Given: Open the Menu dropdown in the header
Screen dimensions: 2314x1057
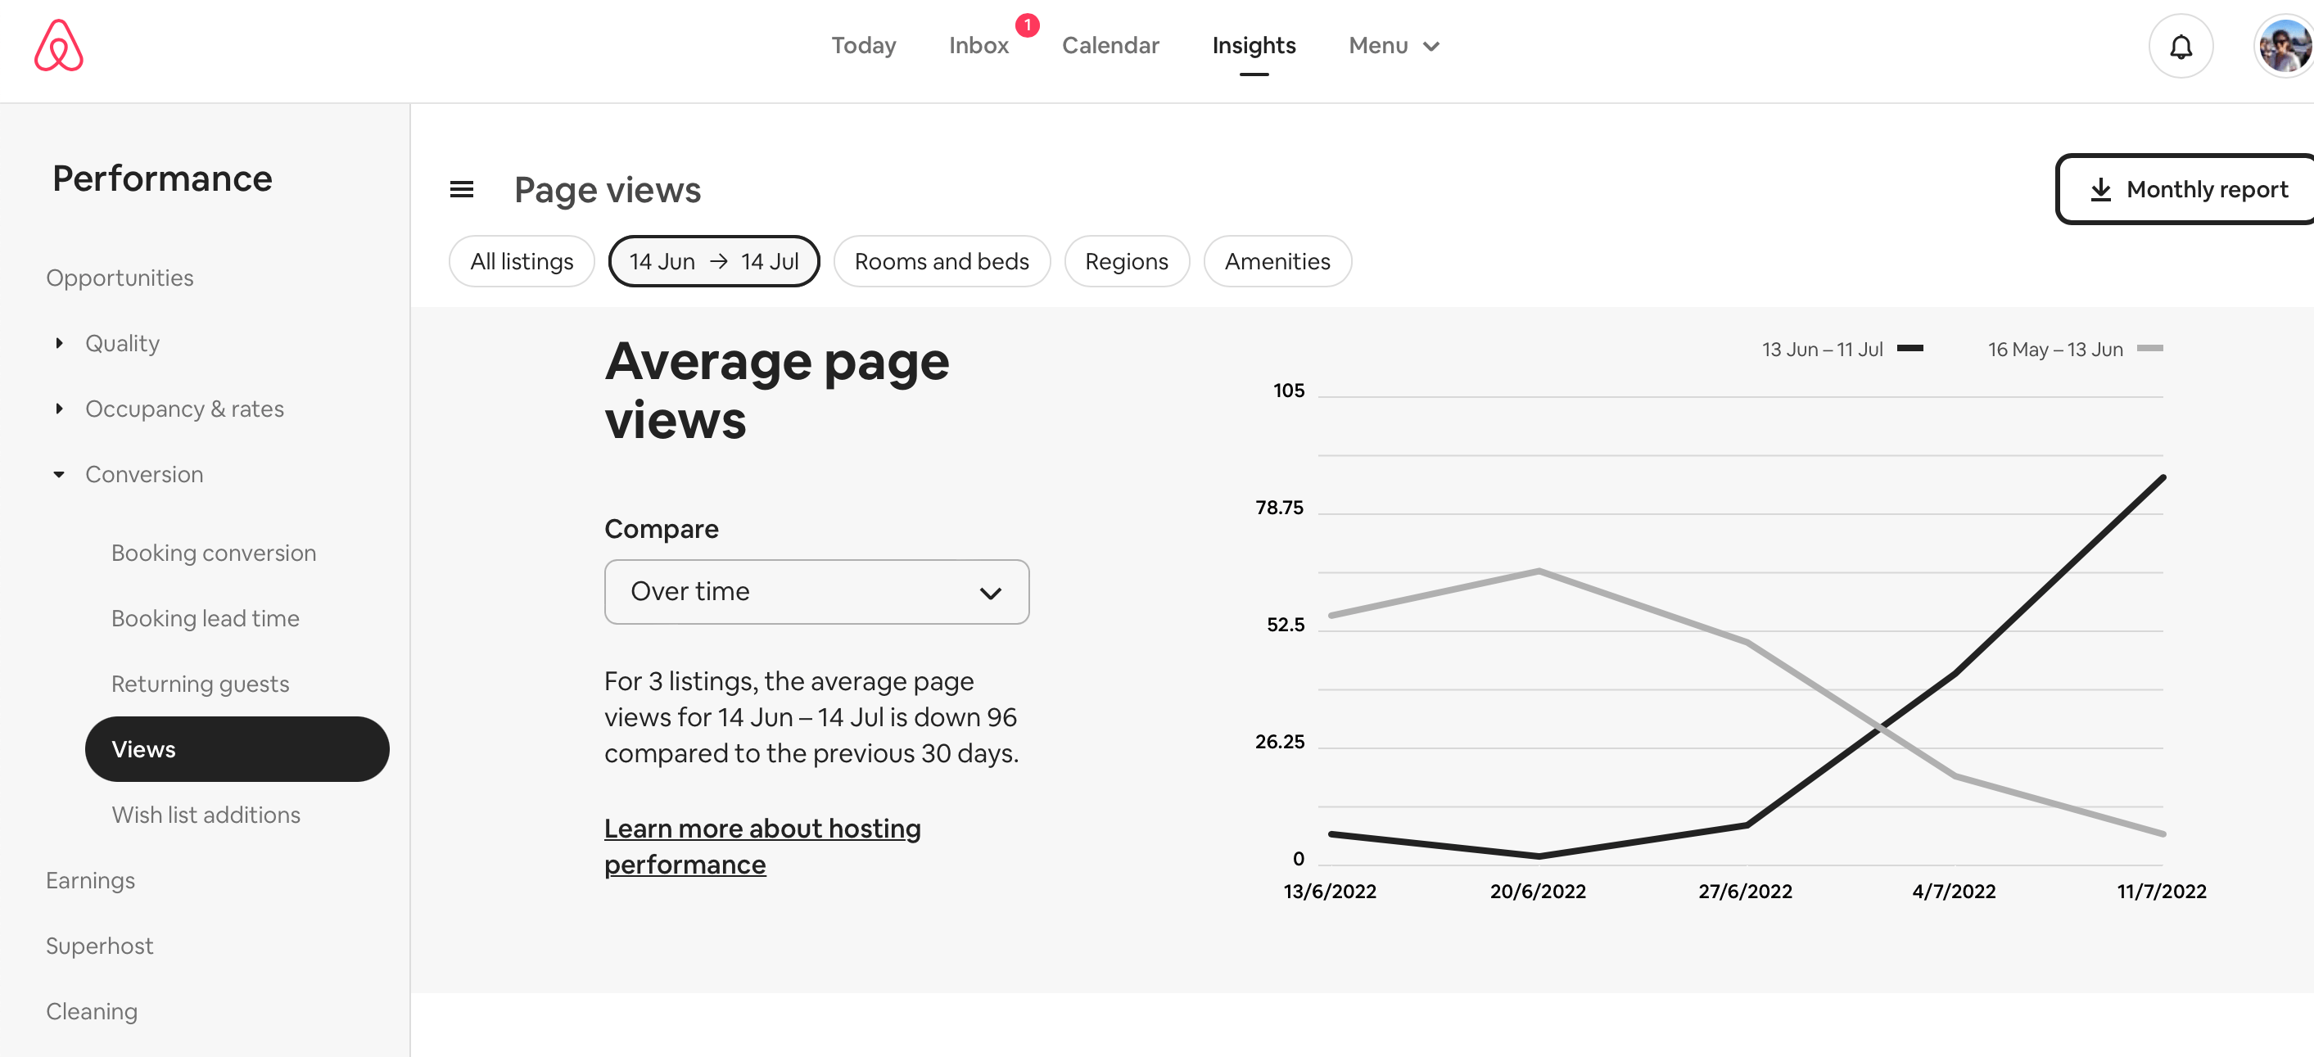Looking at the screenshot, I should (x=1394, y=46).
